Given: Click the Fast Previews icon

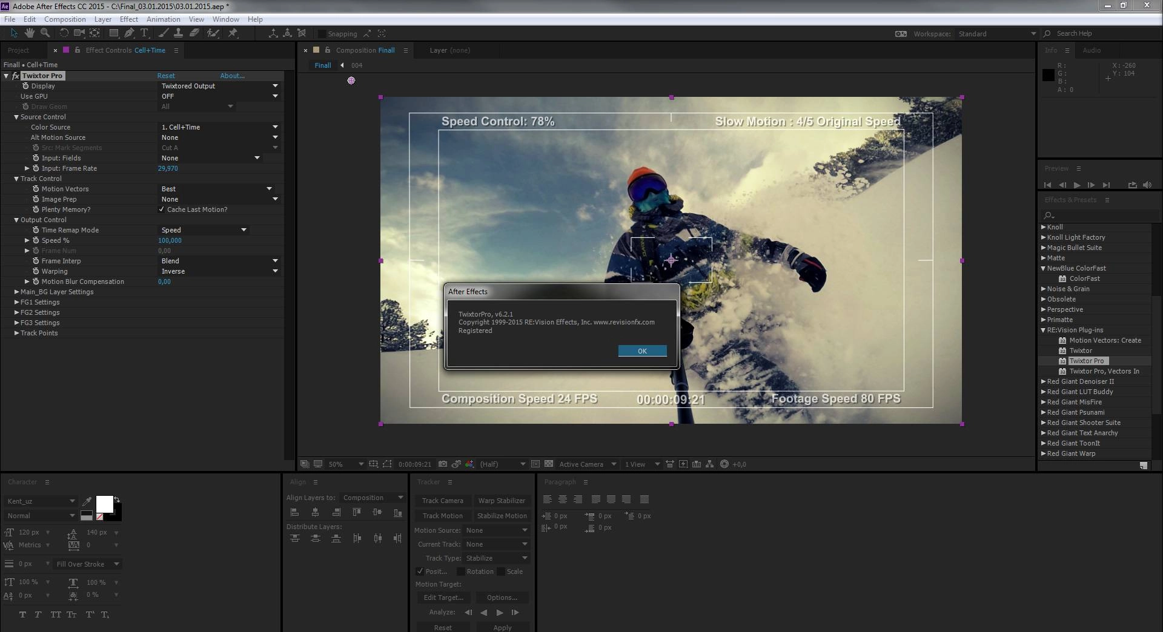Looking at the screenshot, I should coord(683,464).
